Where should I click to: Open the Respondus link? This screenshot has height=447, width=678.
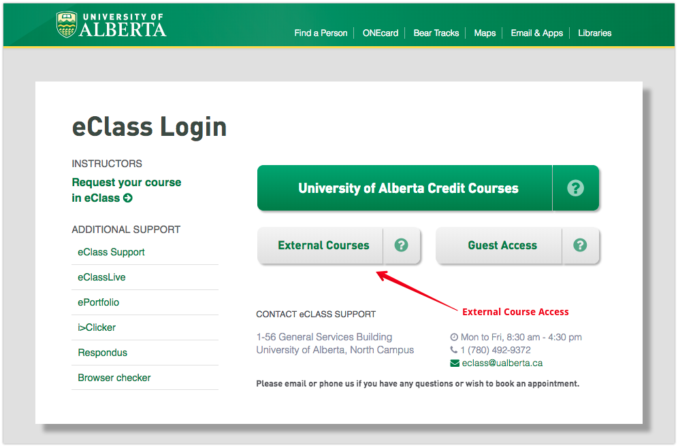coord(103,353)
